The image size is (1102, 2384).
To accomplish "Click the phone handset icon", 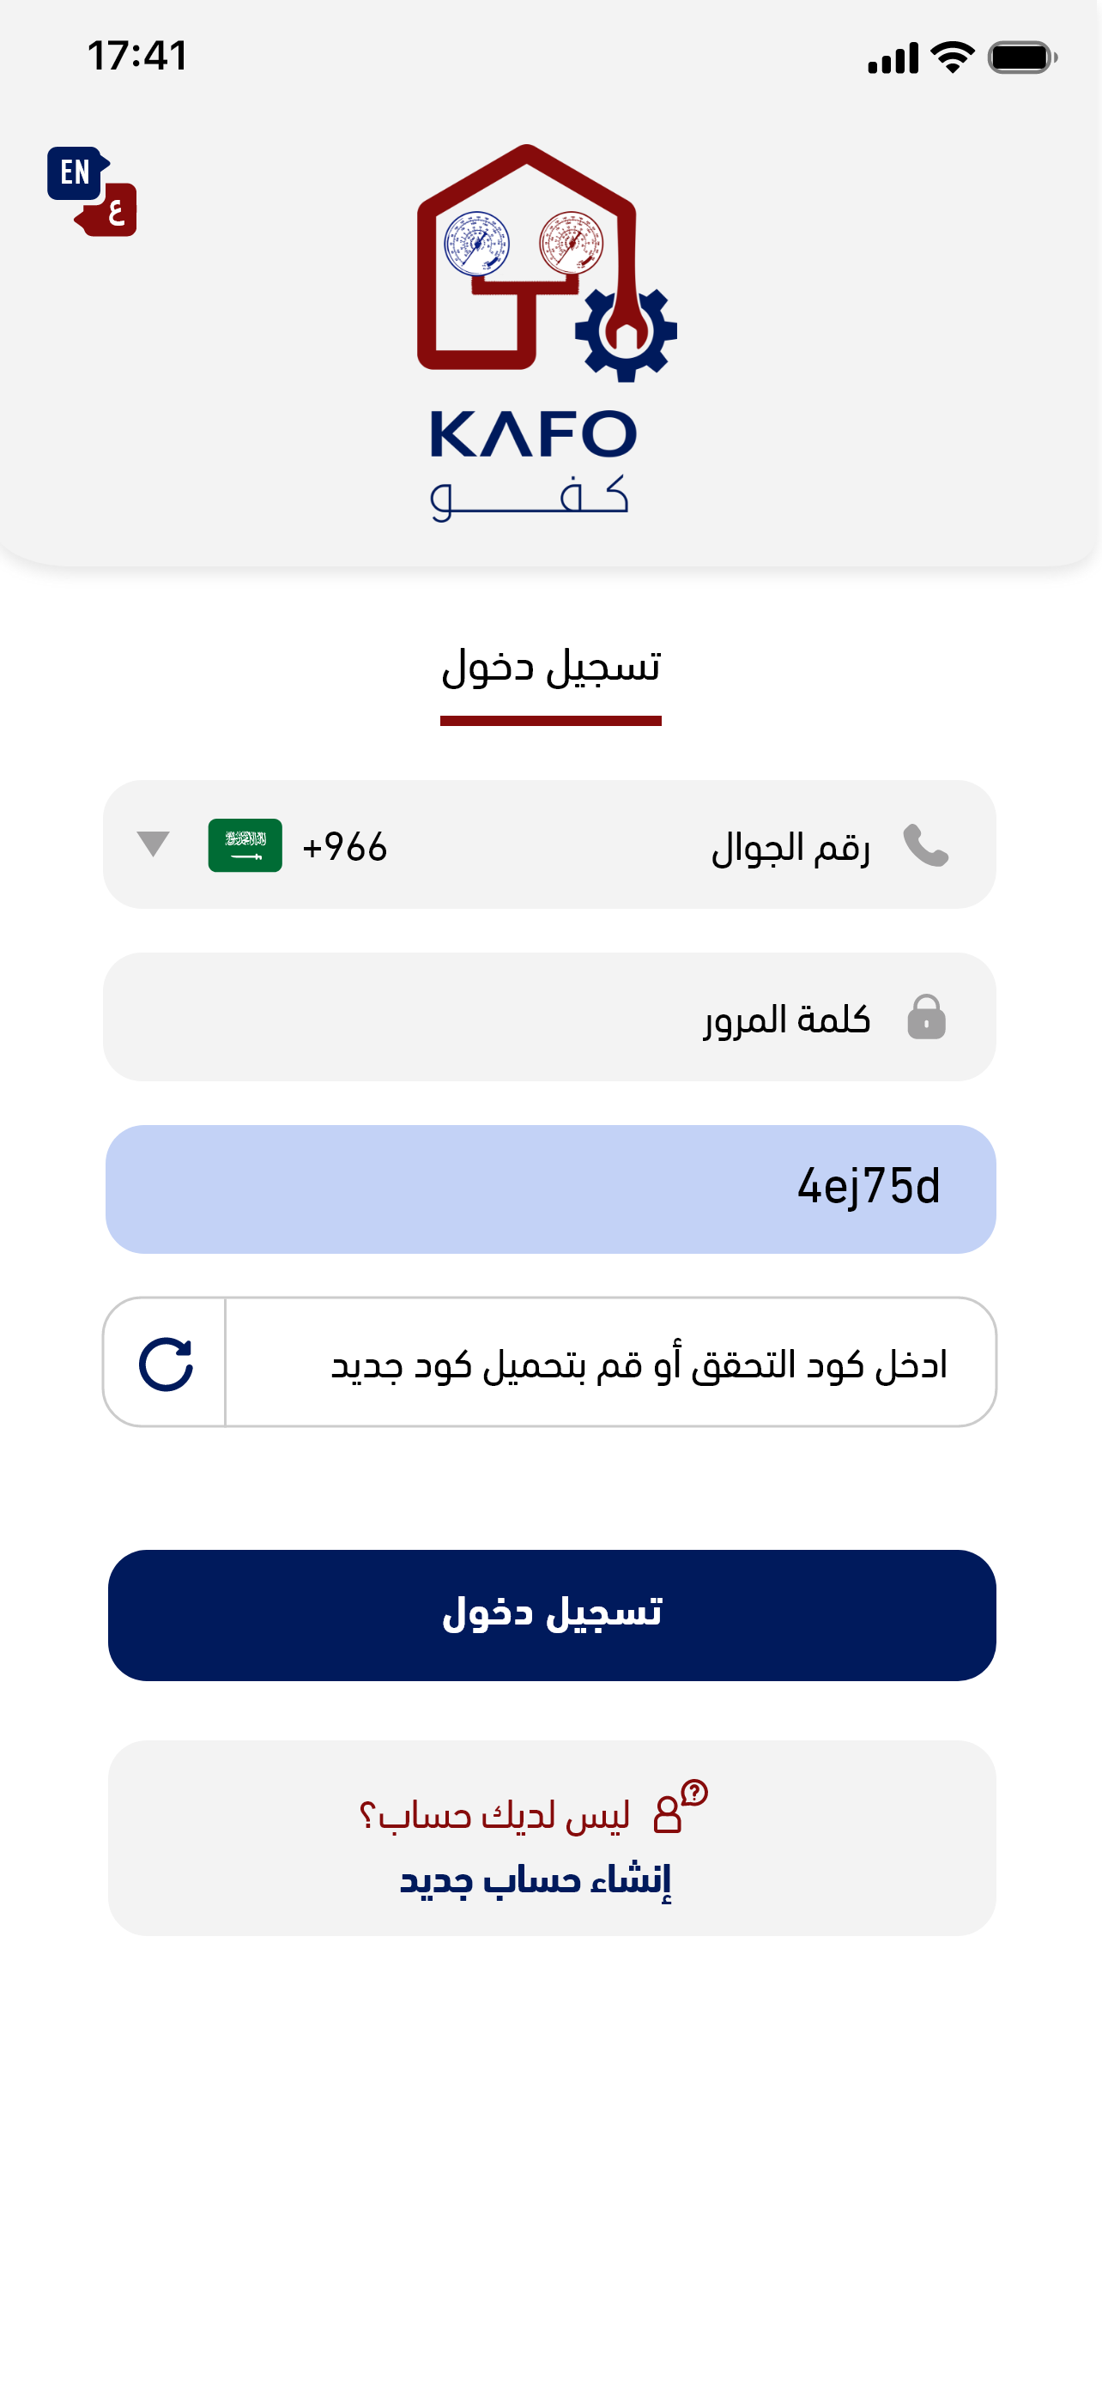I will coord(925,845).
